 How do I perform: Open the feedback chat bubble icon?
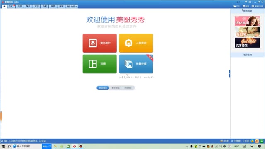point(246,2)
